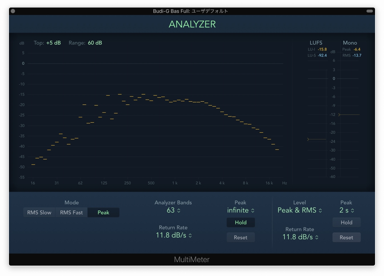Switch analyzer mode to RMS Fast

(x=71, y=212)
